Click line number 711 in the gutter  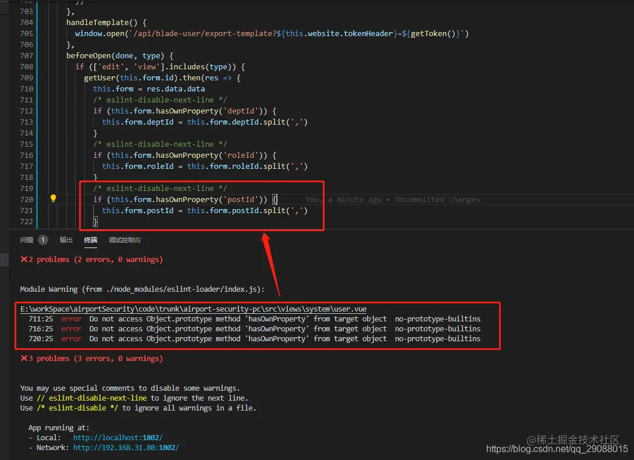[x=26, y=100]
